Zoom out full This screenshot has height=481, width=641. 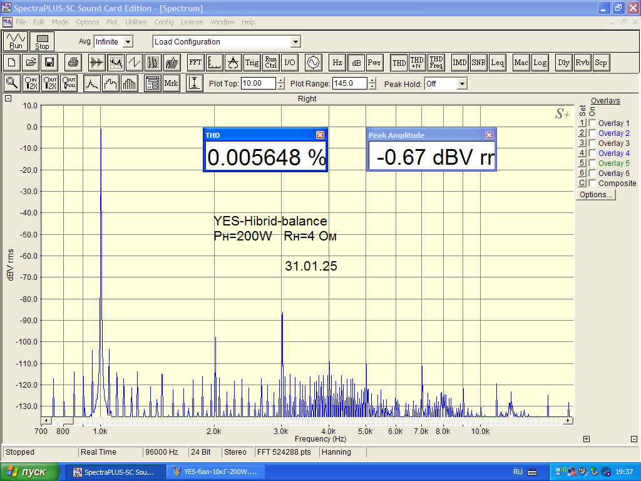[69, 83]
